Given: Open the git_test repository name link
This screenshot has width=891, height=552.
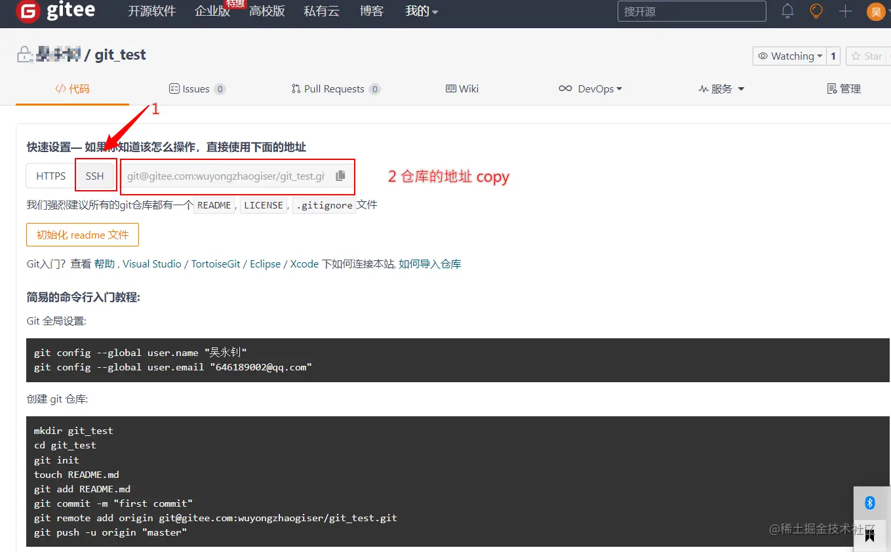Looking at the screenshot, I should 121,54.
